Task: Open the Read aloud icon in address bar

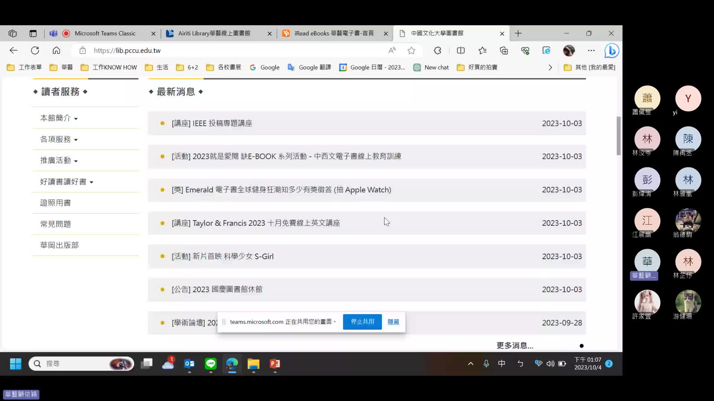Action: tap(392, 50)
